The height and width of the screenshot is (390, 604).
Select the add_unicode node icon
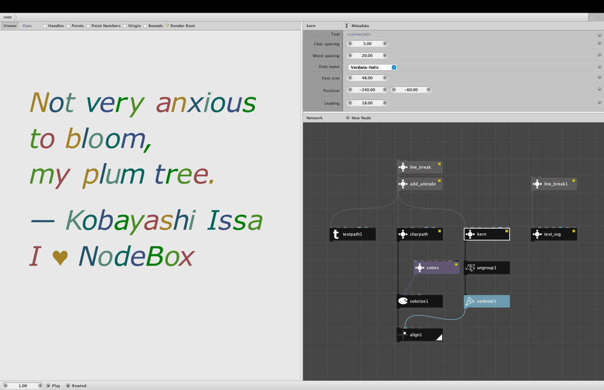pos(403,184)
